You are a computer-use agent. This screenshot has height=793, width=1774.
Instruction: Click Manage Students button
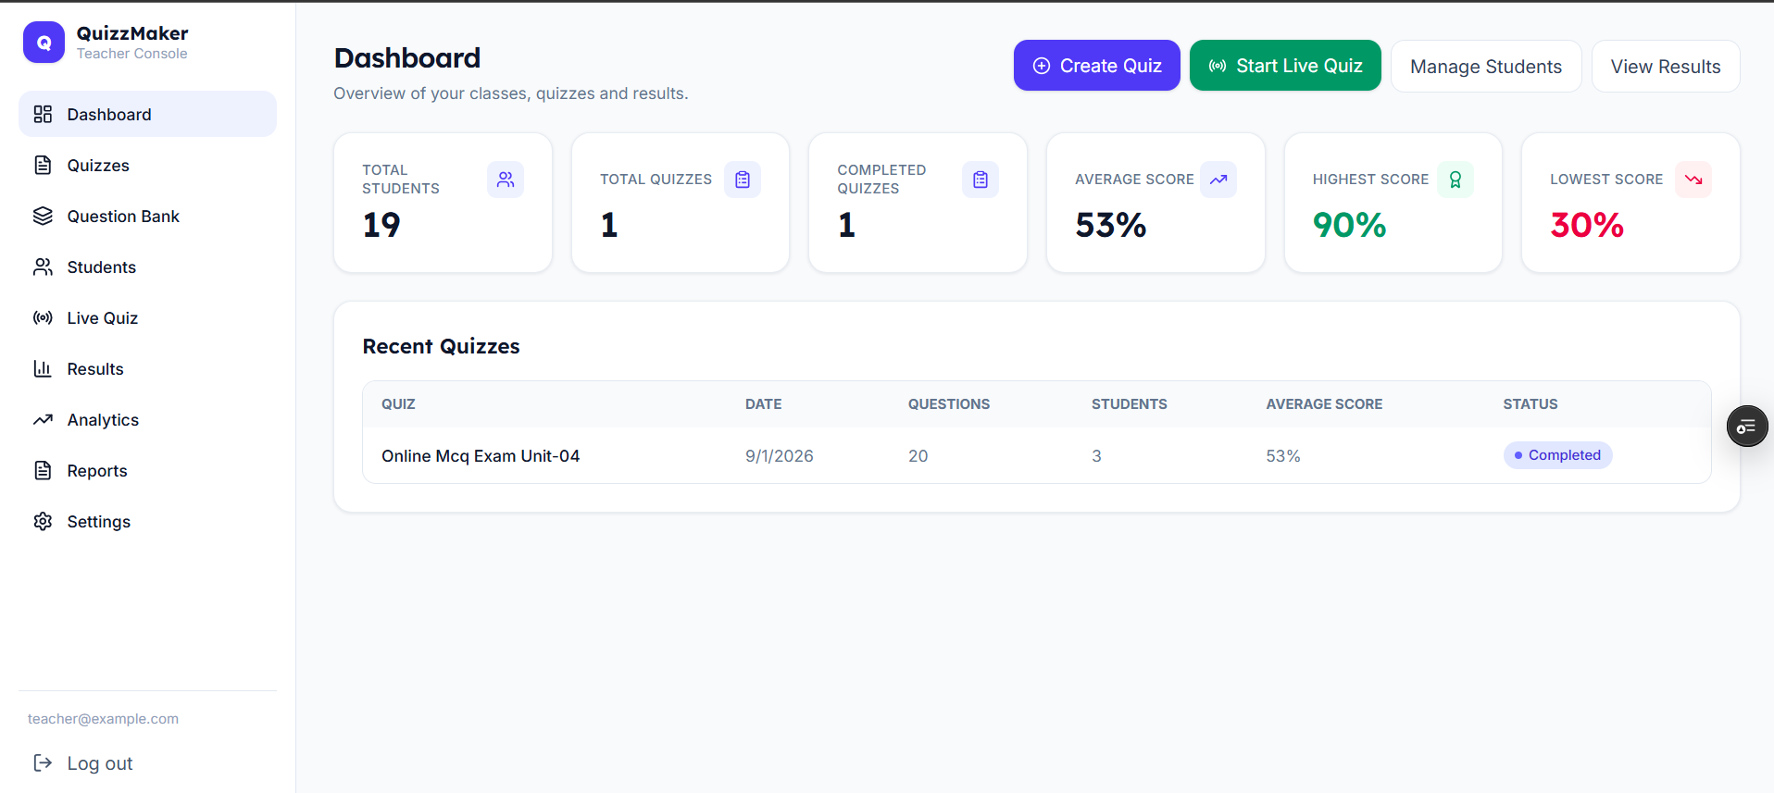click(x=1486, y=67)
